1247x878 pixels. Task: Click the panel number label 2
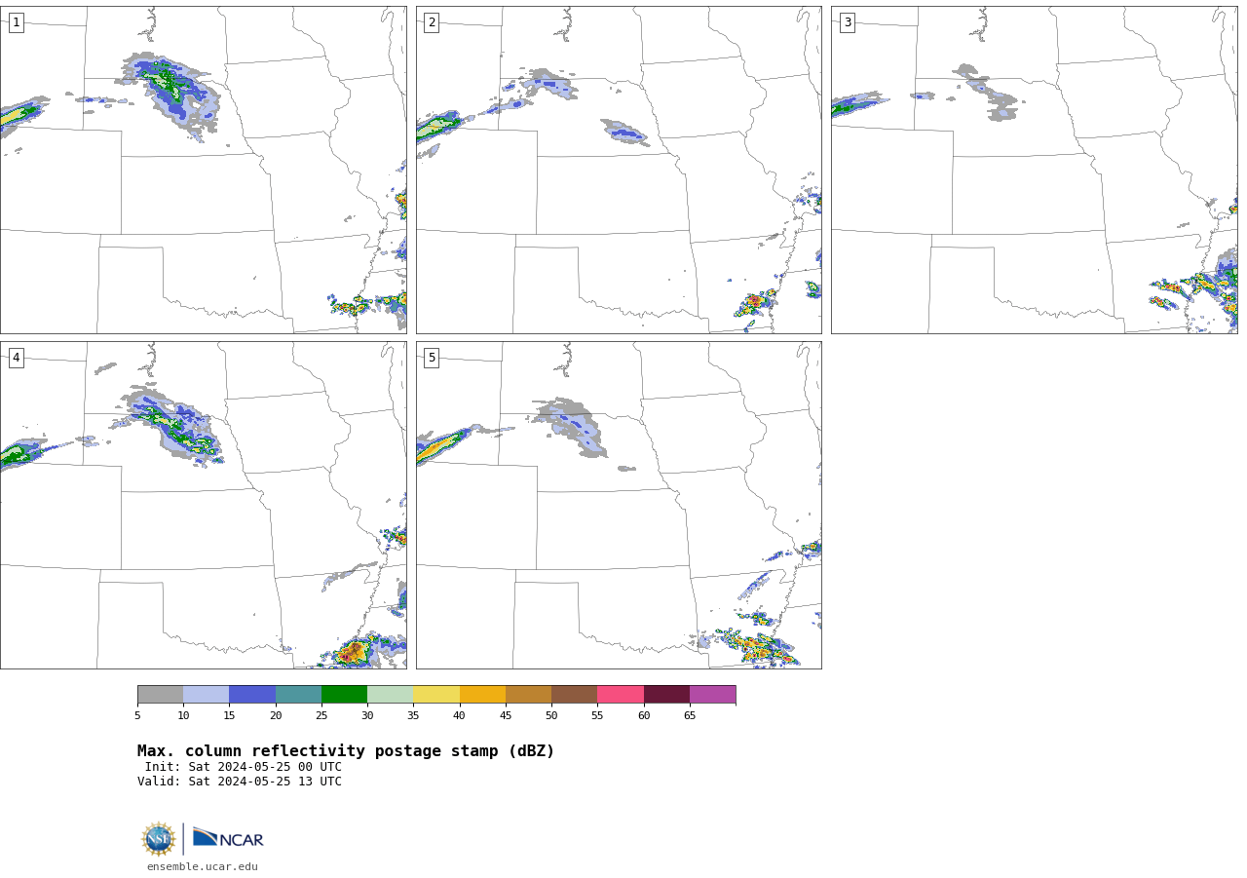pos(432,22)
